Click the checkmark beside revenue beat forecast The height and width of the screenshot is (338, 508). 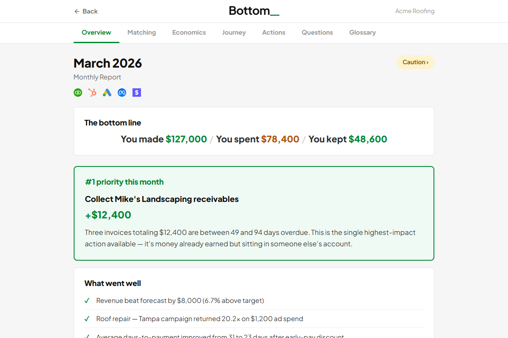coord(87,300)
